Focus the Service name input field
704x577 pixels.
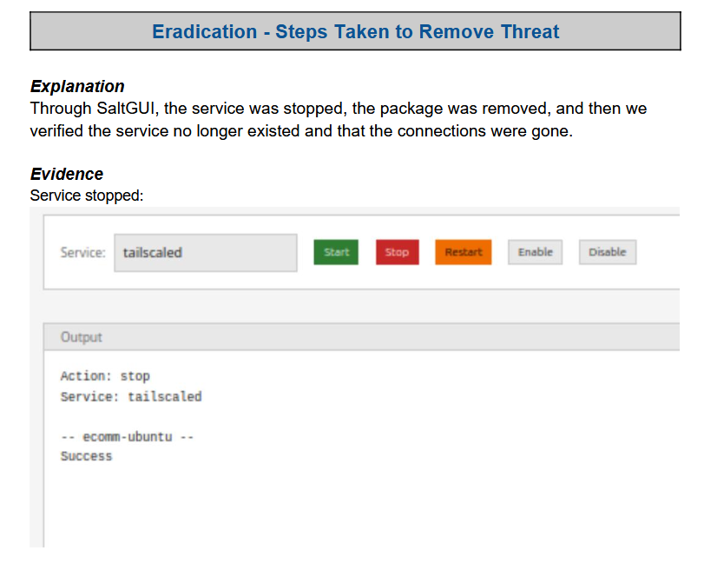point(206,253)
